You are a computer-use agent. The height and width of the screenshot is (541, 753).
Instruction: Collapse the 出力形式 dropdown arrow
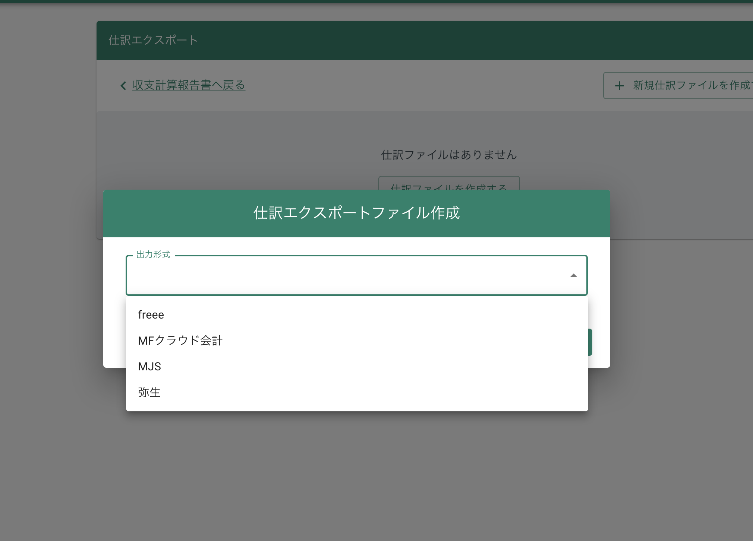[573, 276]
